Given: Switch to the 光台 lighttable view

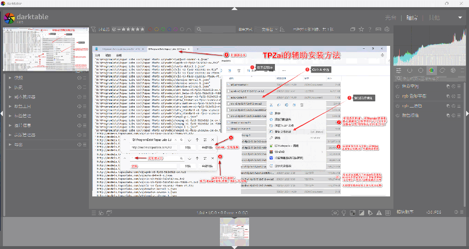Looking at the screenshot, I should pos(391,18).
